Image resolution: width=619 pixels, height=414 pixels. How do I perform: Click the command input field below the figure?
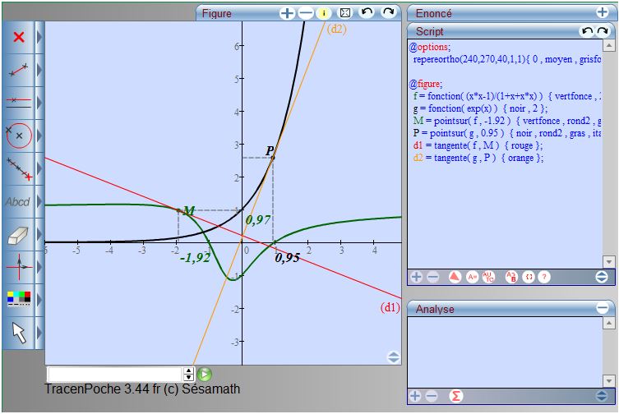click(x=115, y=374)
